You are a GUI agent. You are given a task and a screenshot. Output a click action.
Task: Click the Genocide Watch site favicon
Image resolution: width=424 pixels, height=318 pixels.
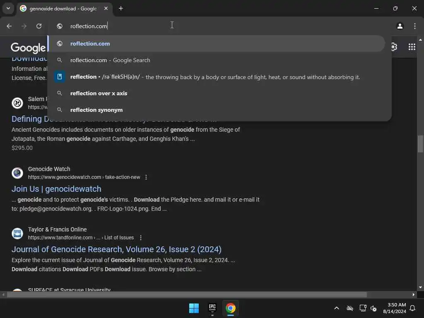coord(17,173)
